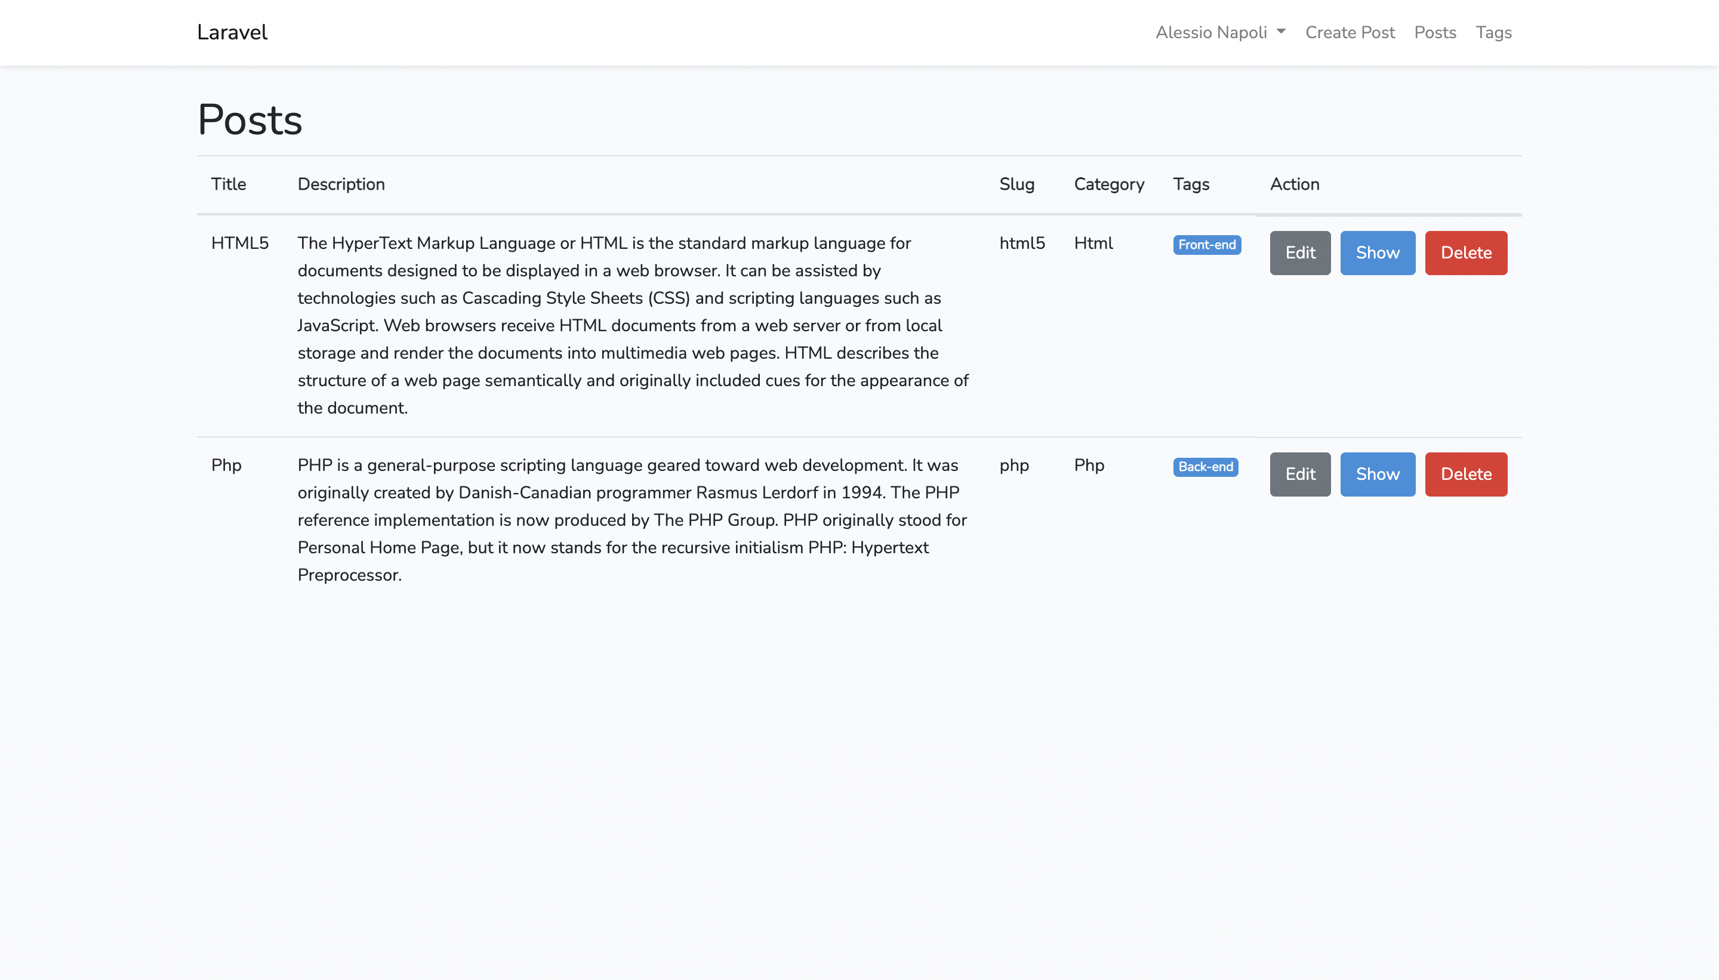Image resolution: width=1719 pixels, height=980 pixels.
Task: Select Posts in the navigation bar
Action: coord(1434,32)
